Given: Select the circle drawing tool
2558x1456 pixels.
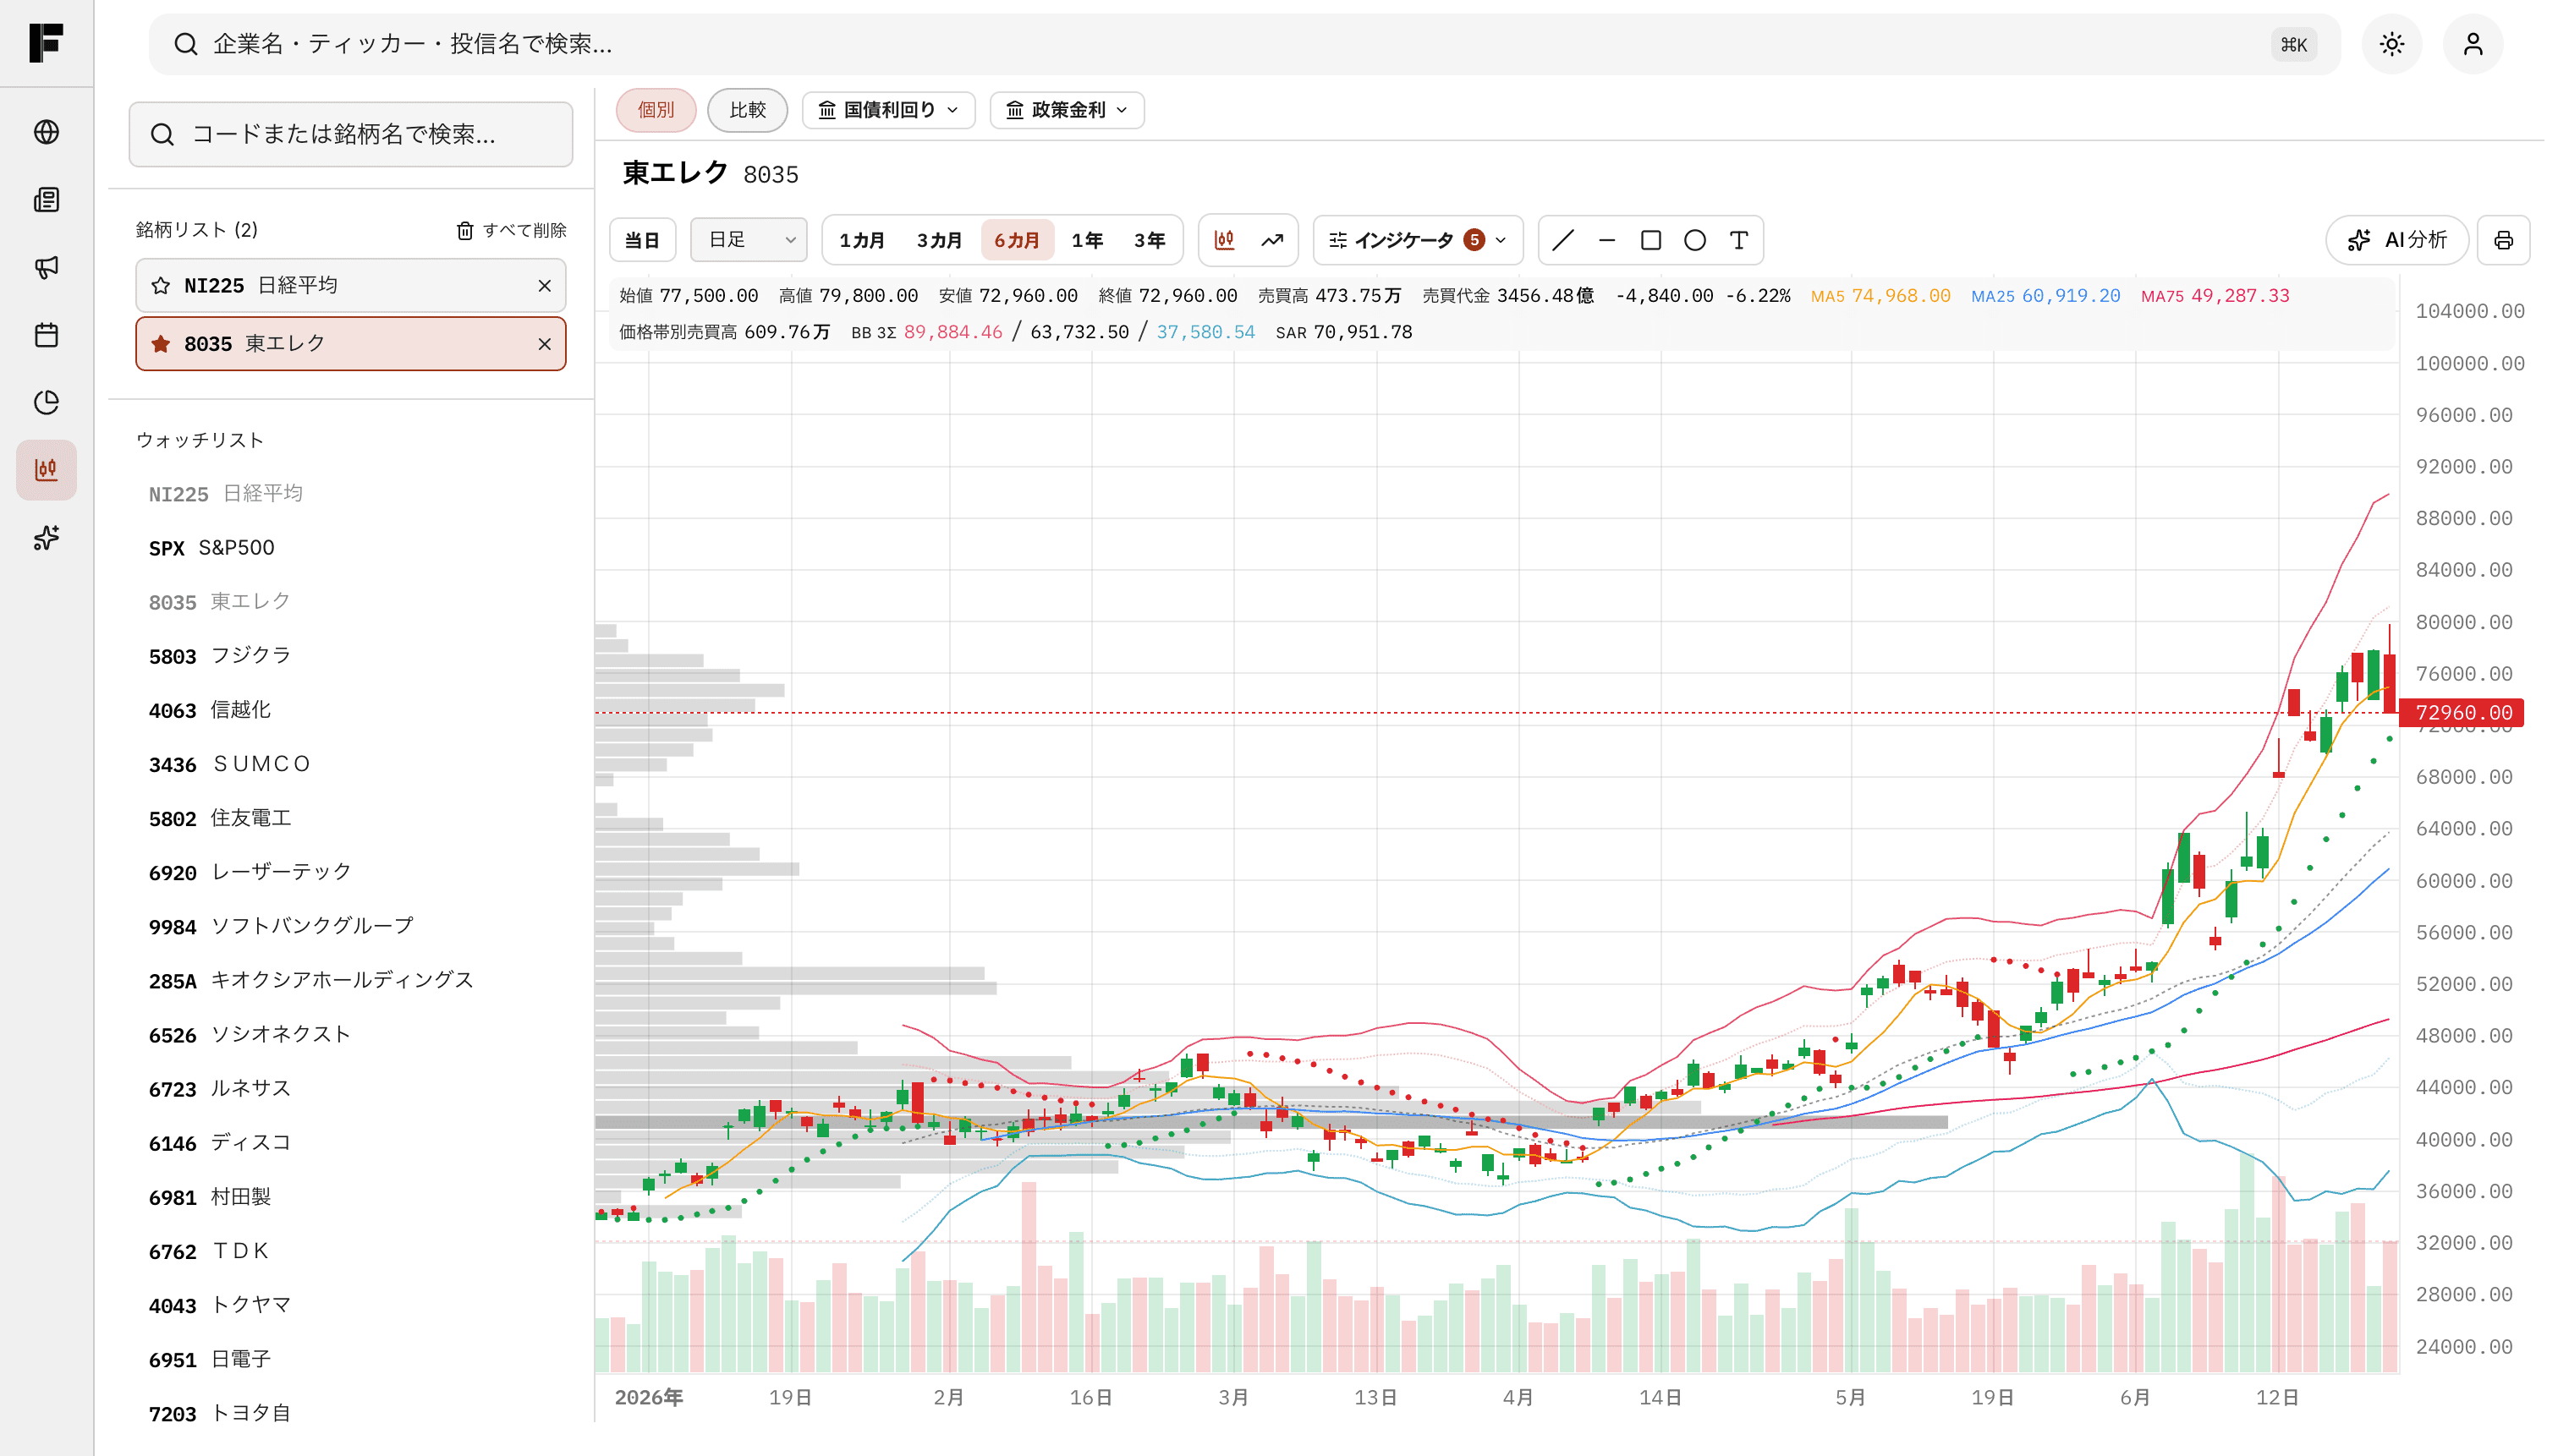Looking at the screenshot, I should coord(1694,240).
